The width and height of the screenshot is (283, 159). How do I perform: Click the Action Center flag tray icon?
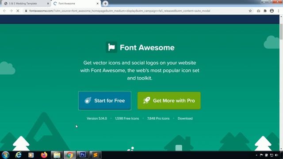pyautogui.click(x=261, y=155)
